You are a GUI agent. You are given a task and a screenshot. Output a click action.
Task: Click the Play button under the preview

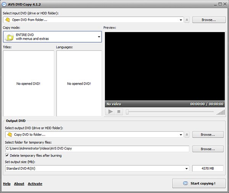[111, 112]
